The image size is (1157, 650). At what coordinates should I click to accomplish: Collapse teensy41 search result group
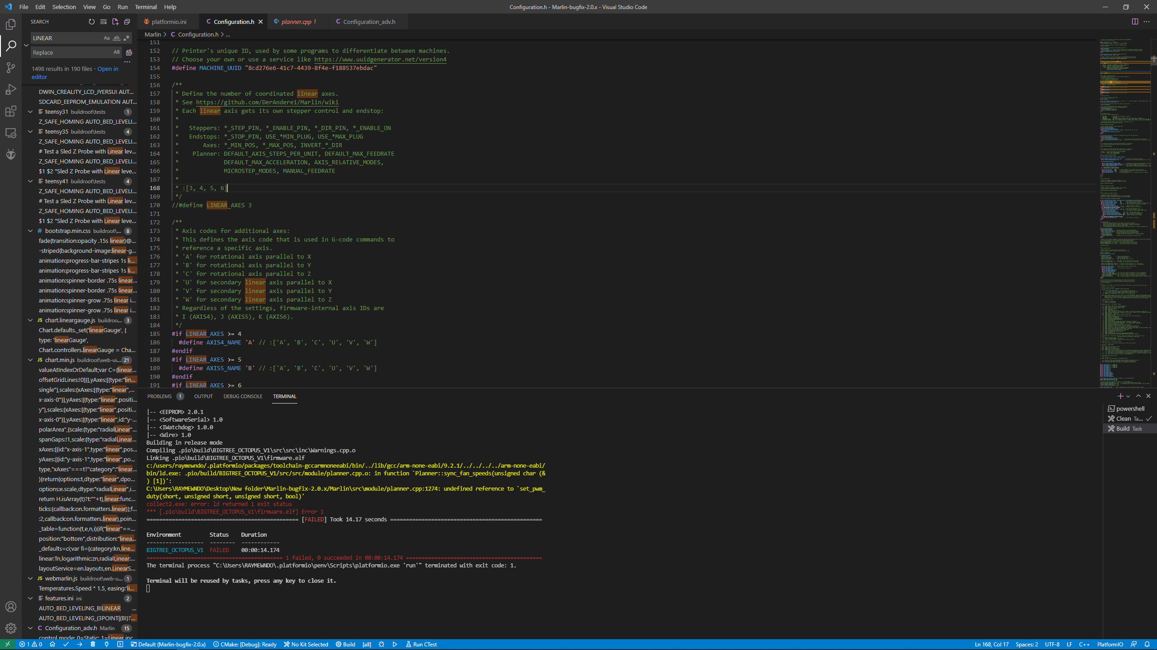coord(30,181)
